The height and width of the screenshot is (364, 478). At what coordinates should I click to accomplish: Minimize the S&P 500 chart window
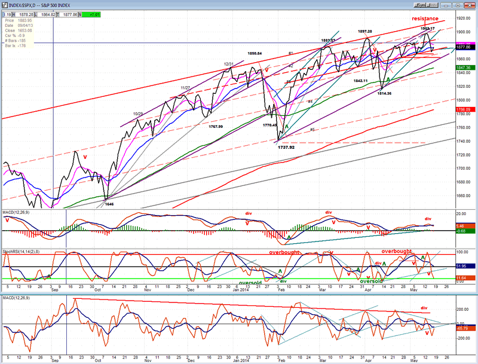point(446,5)
